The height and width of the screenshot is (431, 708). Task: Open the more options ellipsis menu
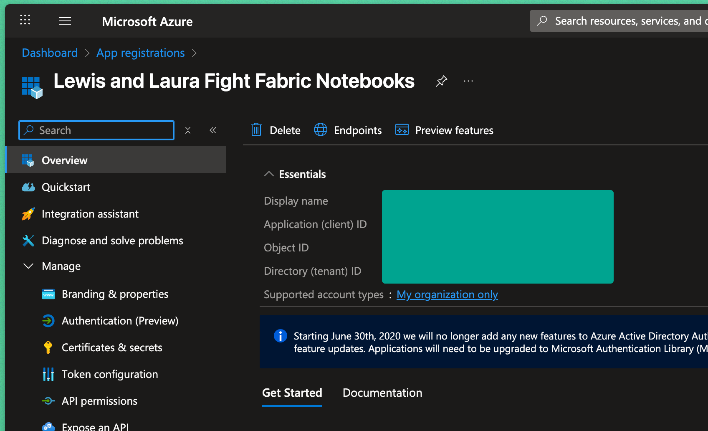468,81
